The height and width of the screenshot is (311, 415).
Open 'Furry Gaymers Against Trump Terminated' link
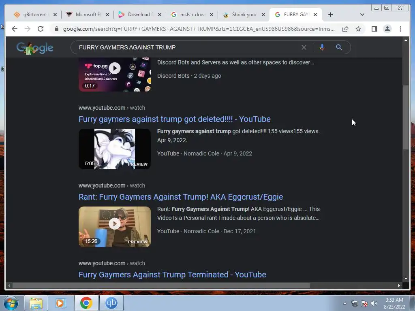click(x=172, y=275)
